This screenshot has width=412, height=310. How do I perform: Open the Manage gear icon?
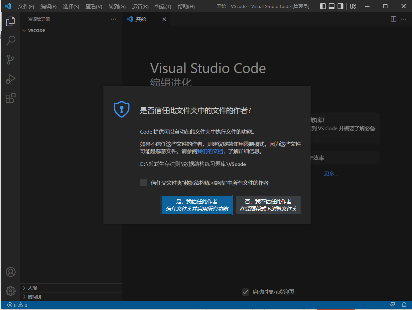point(11,291)
